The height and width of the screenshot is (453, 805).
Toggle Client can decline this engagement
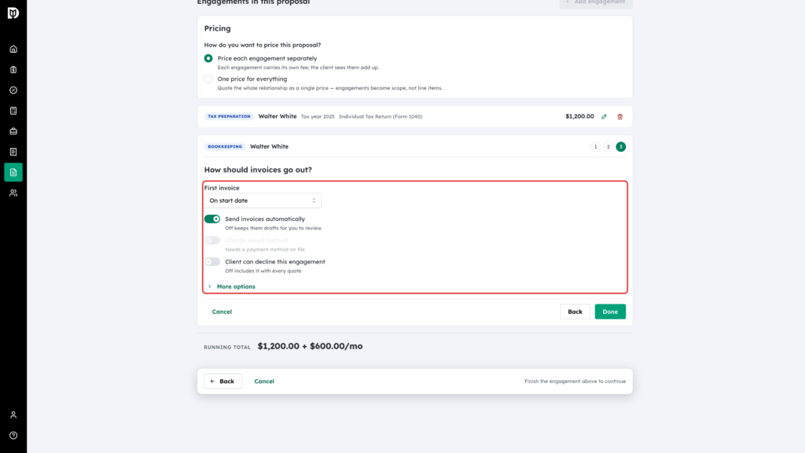(212, 262)
